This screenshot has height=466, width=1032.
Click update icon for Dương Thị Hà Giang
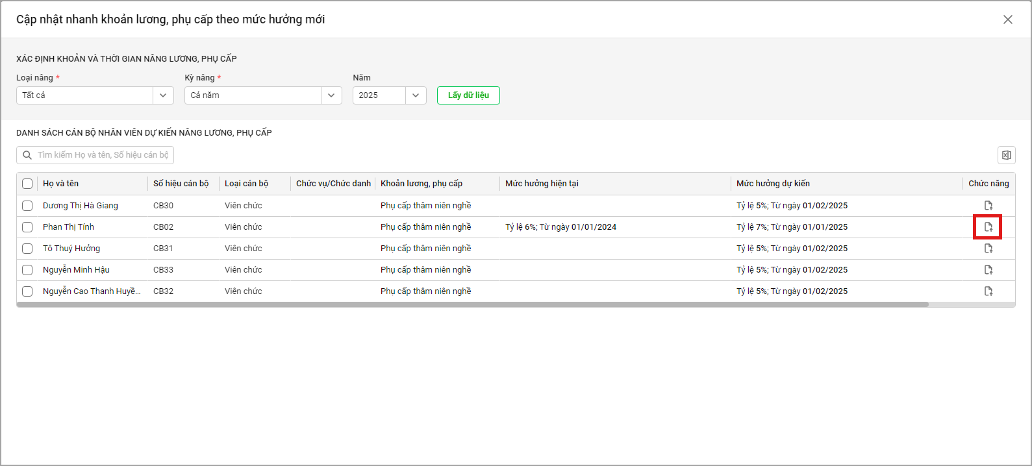click(x=988, y=206)
